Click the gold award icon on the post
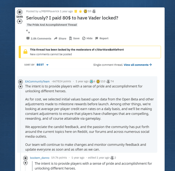Viewport: 175px width, 171px height. coord(85,11)
